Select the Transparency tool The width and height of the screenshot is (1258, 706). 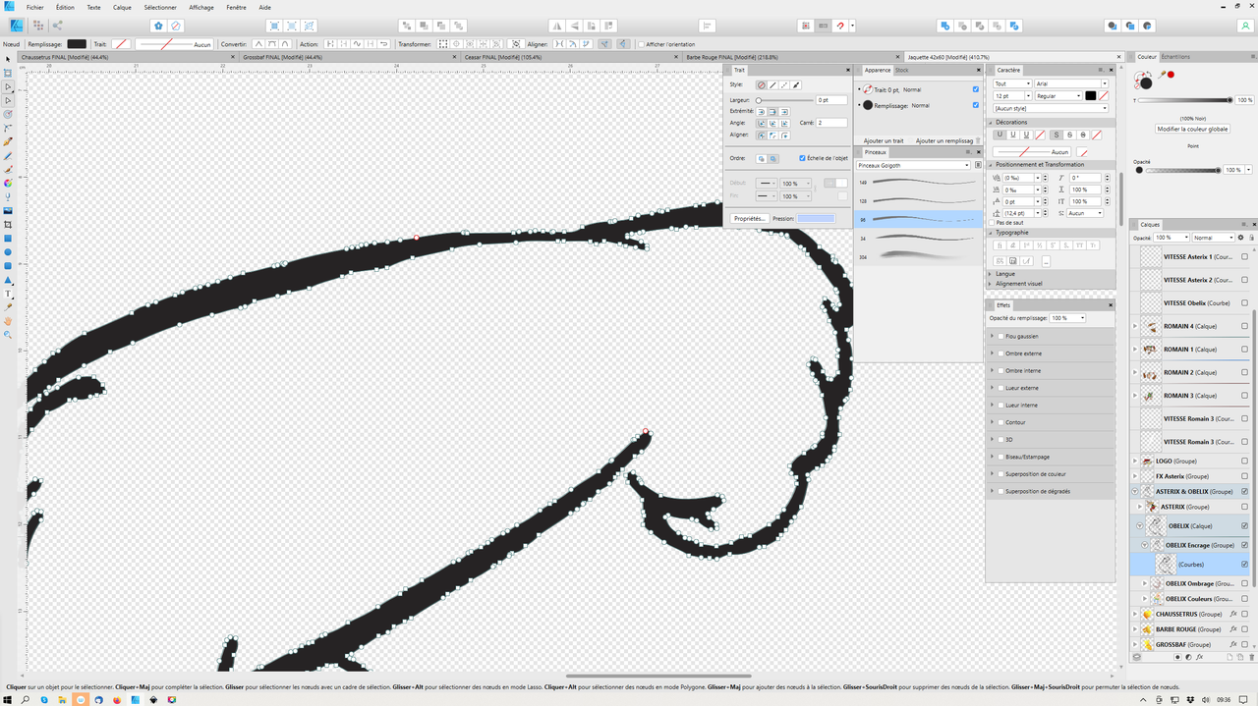[8, 196]
